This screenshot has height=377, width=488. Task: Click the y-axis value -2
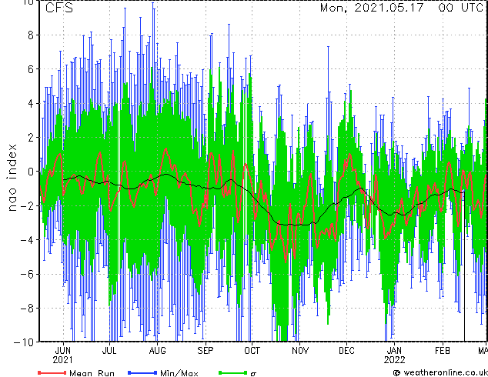[x=27, y=205]
